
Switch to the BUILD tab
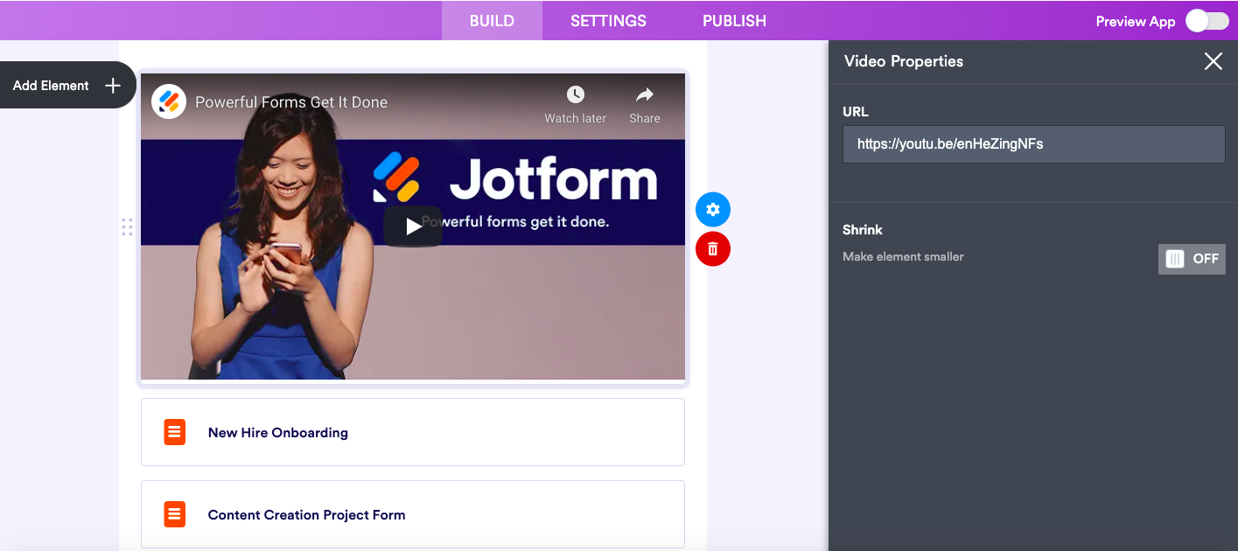[x=492, y=21]
